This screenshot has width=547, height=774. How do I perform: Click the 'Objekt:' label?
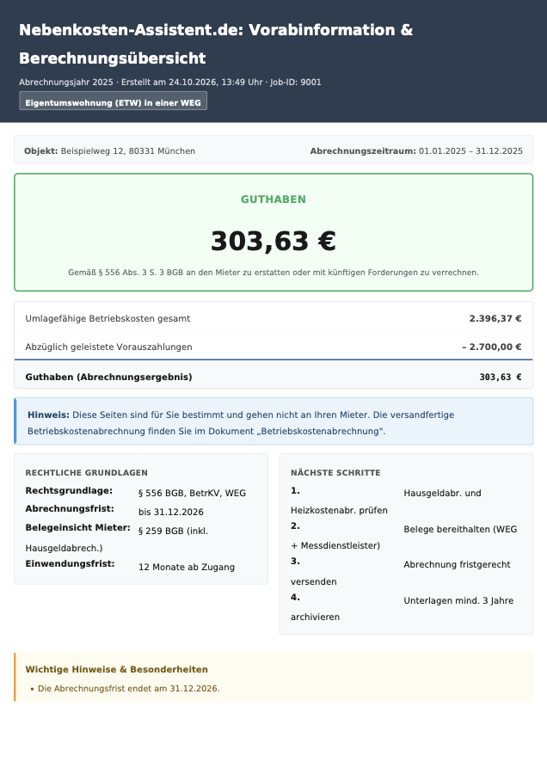click(x=41, y=151)
